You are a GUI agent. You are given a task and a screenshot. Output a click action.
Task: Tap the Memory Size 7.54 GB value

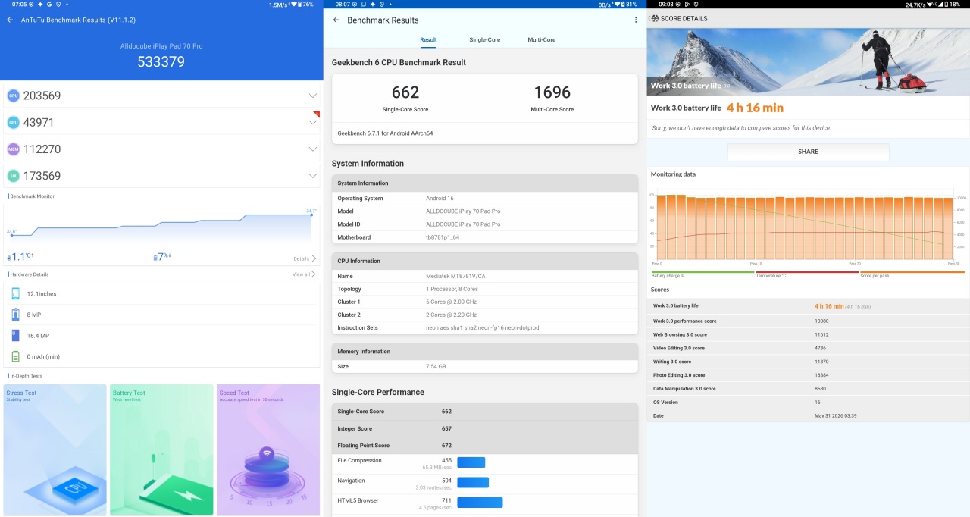(435, 366)
